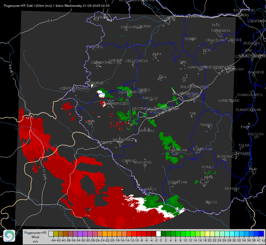This screenshot has height=245, width=266.
Task: Pick the dark green swatch between 0 and 2
Action: tap(163, 234)
